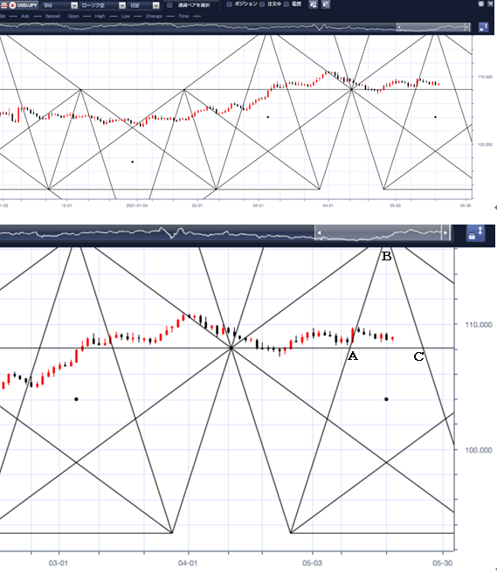This screenshot has width=497, height=574.
Task: Toggle upper chart lock scale icon
Action: [483, 27]
